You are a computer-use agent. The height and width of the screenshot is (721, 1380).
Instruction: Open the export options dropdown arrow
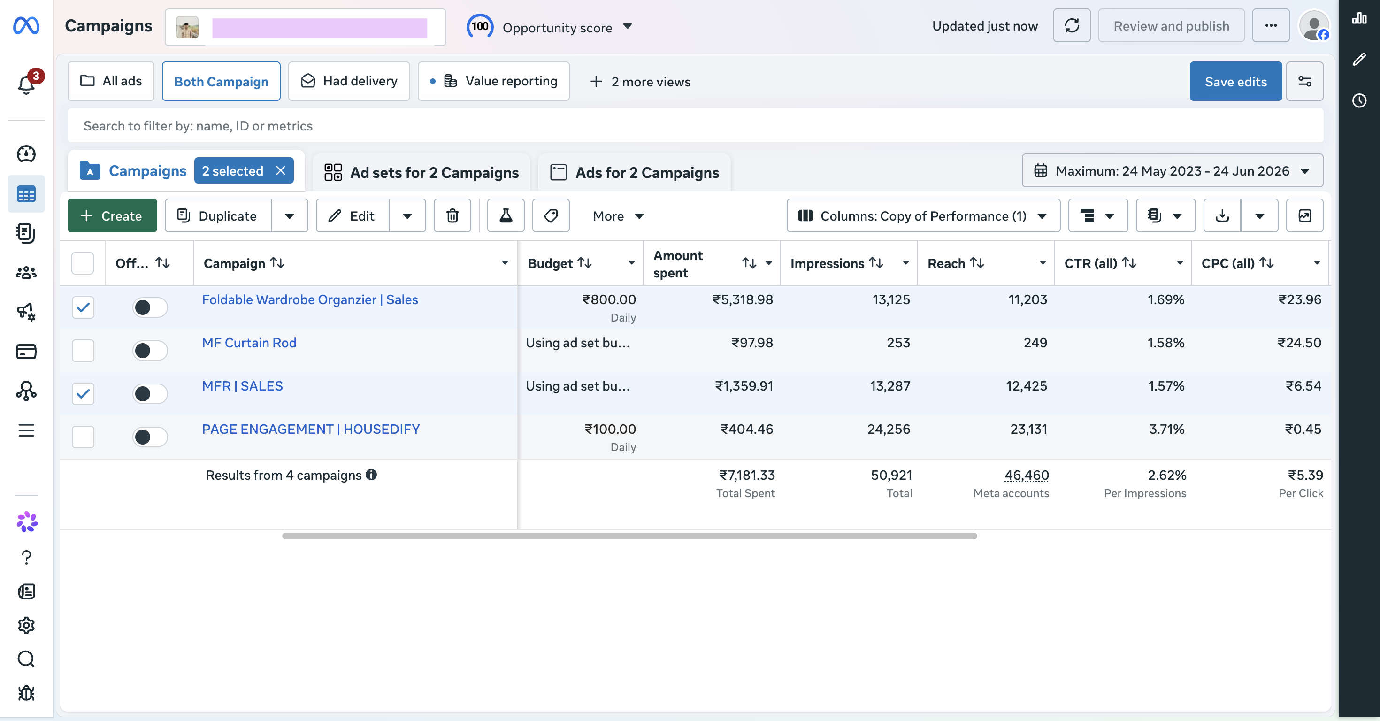pyautogui.click(x=1259, y=215)
